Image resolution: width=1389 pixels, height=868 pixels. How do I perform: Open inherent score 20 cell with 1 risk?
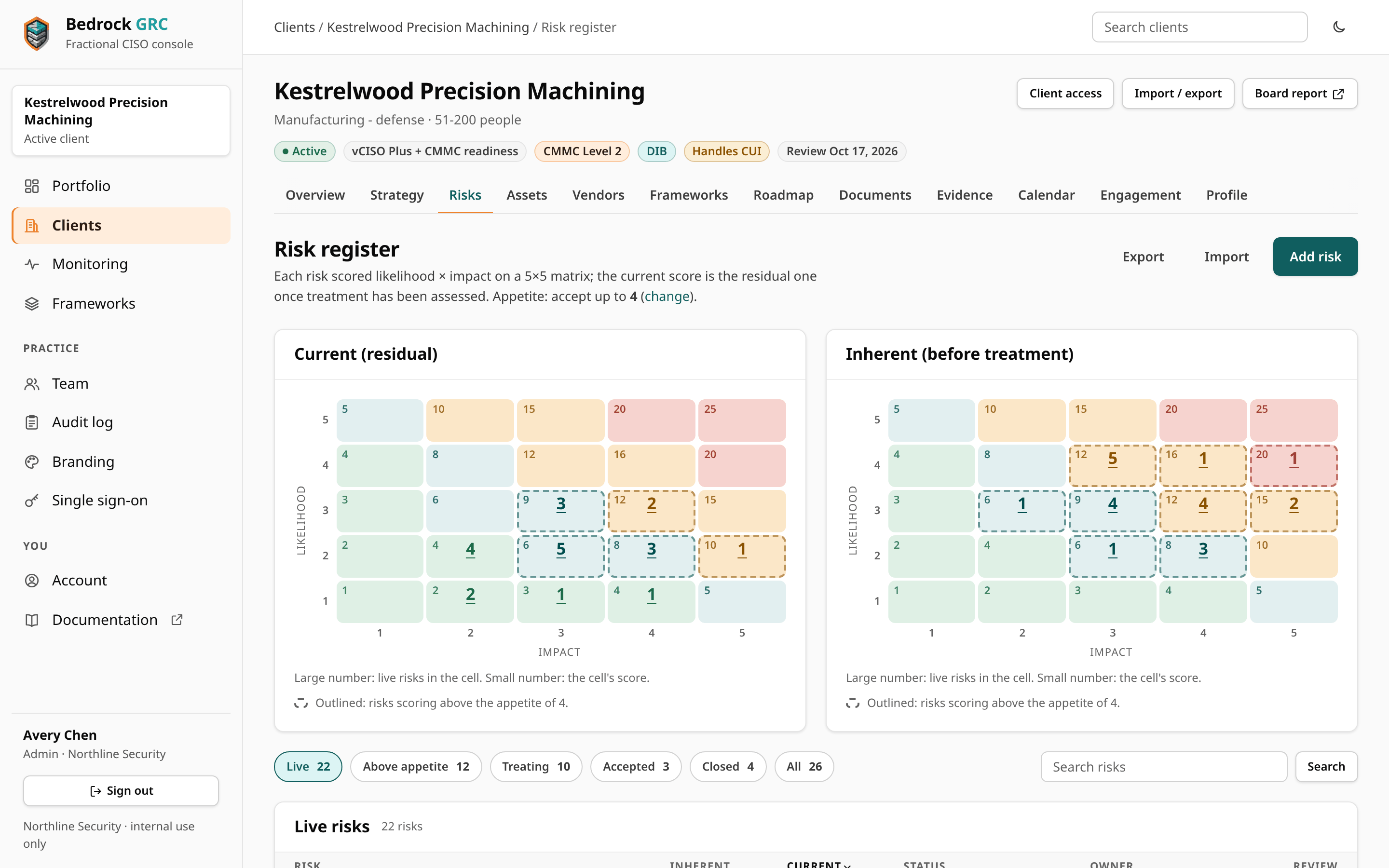click(x=1293, y=465)
